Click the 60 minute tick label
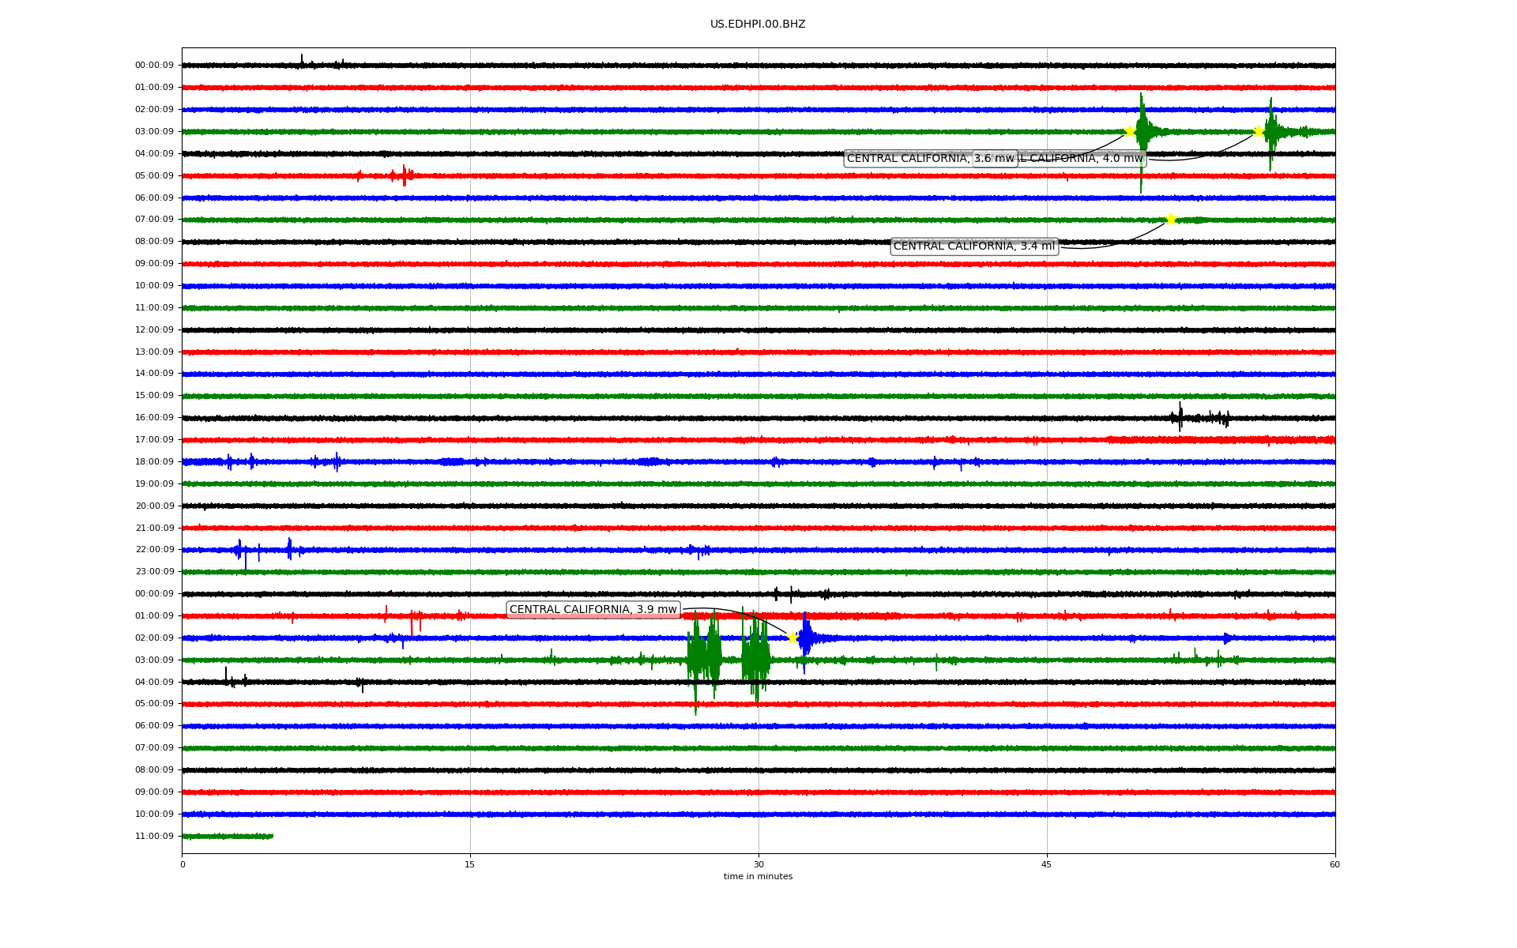Screen dimensions: 1517x948 pos(1334,864)
